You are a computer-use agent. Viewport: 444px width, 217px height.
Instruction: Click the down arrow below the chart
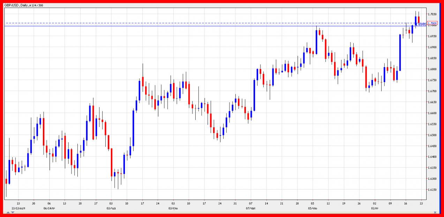pos(13,212)
